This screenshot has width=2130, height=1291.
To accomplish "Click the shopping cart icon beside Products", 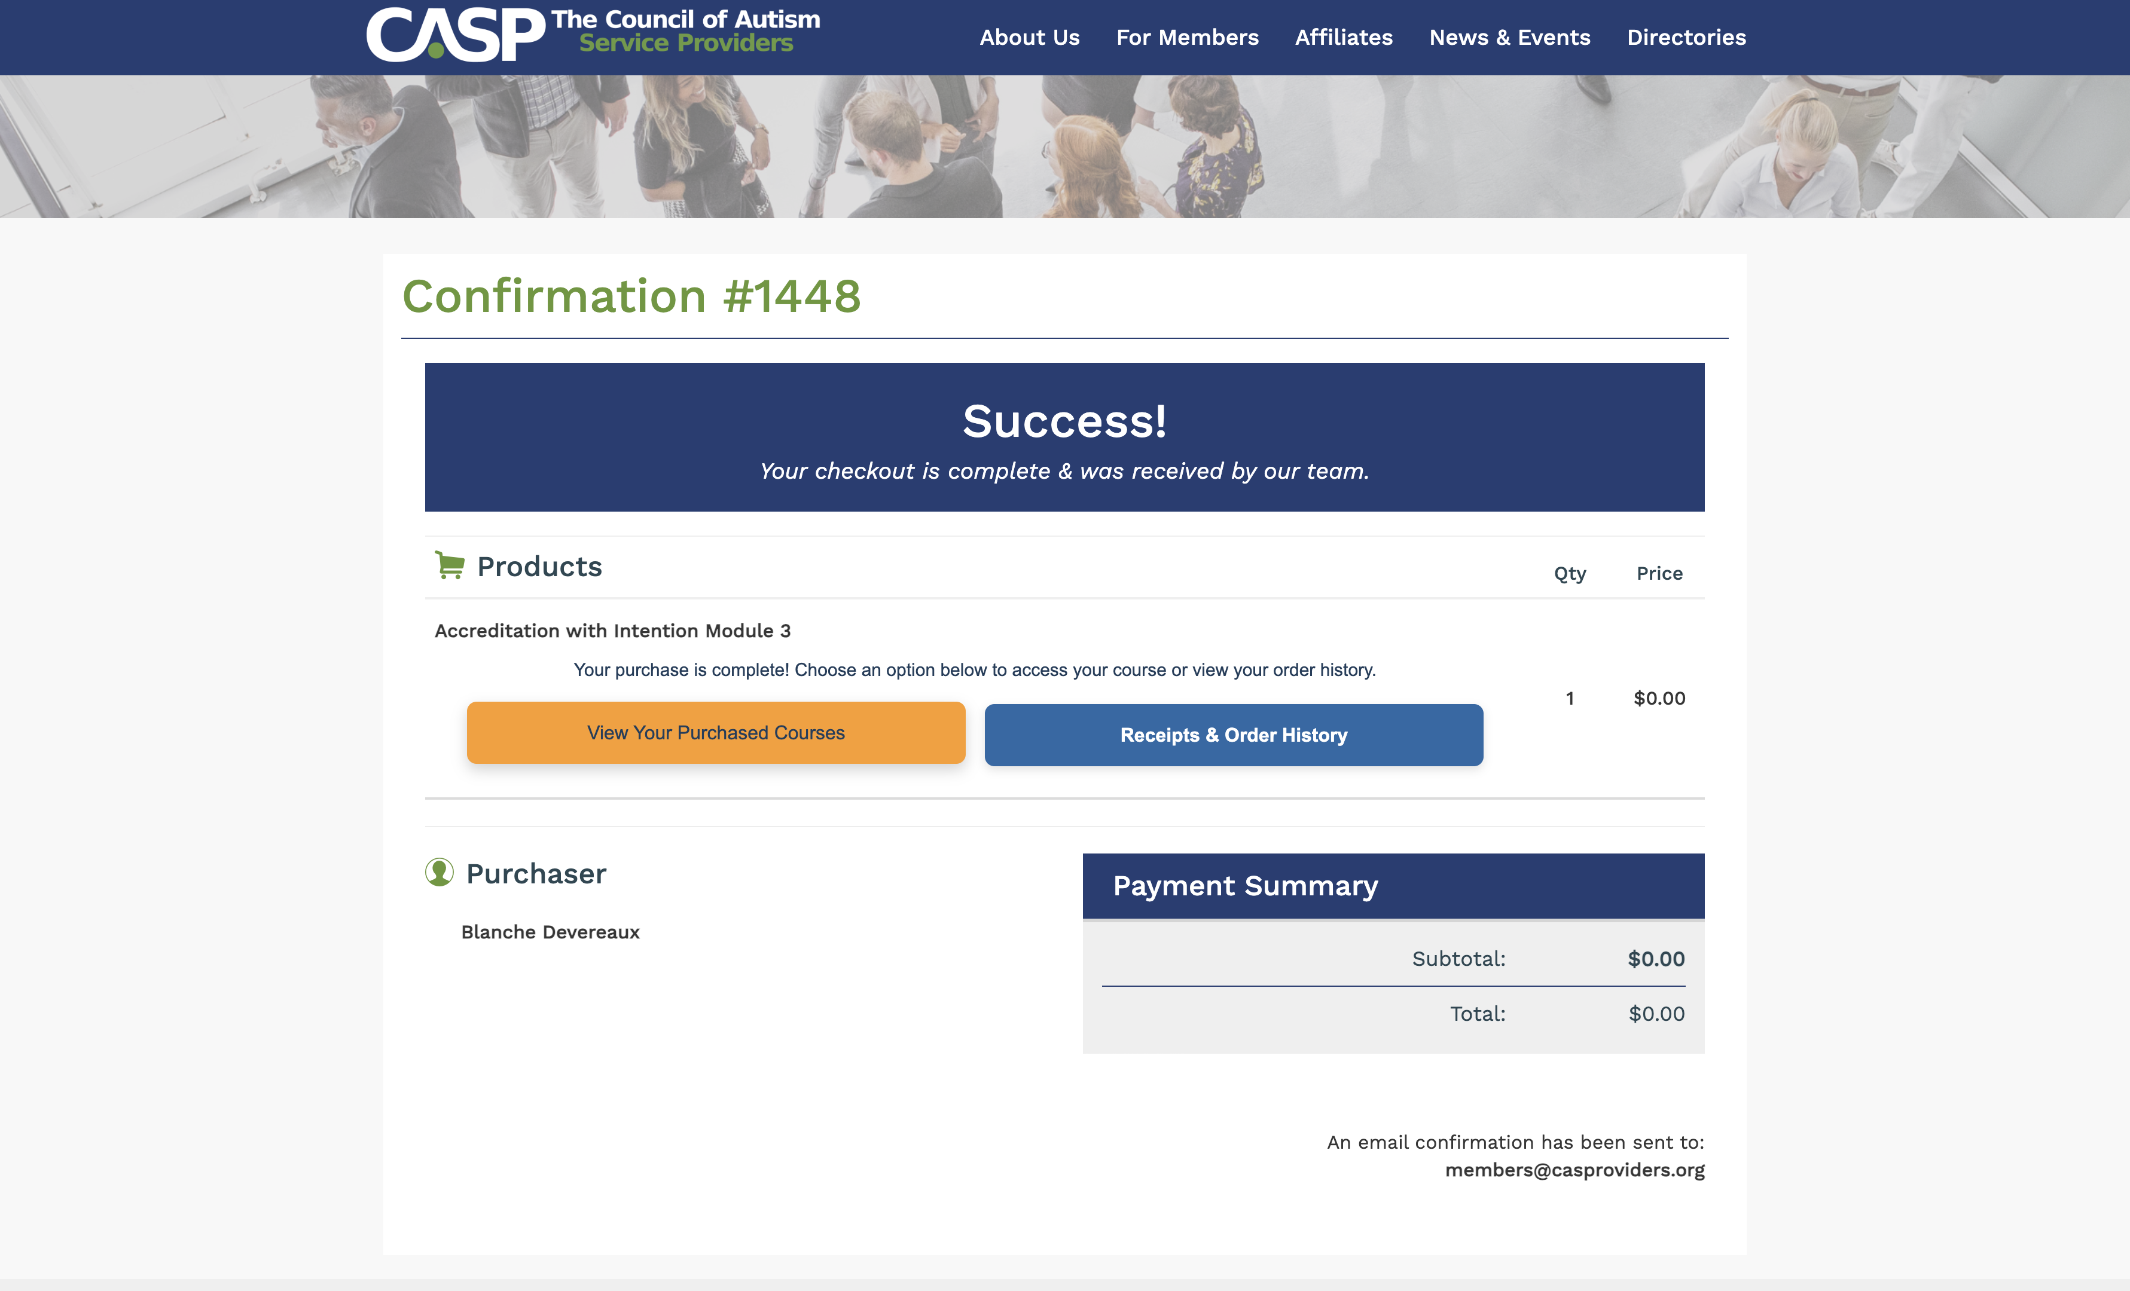I will click(448, 565).
